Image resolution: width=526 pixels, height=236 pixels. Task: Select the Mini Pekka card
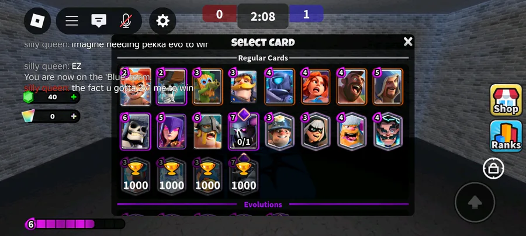pos(279,87)
